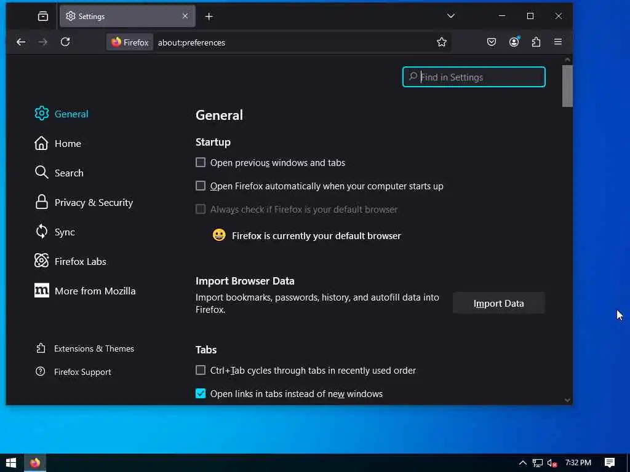Click the scrollbar up arrow
The height and width of the screenshot is (472, 630).
click(x=567, y=60)
